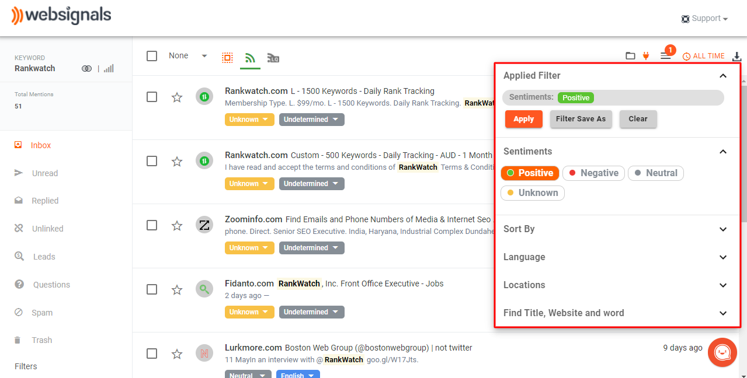Screen dimensions: 747x378
Task: Toggle the select-all mentions checkbox
Action: point(152,56)
